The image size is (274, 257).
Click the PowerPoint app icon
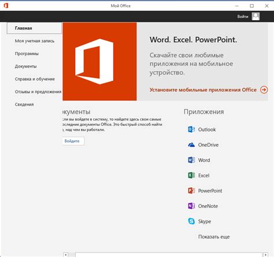[x=191, y=191]
